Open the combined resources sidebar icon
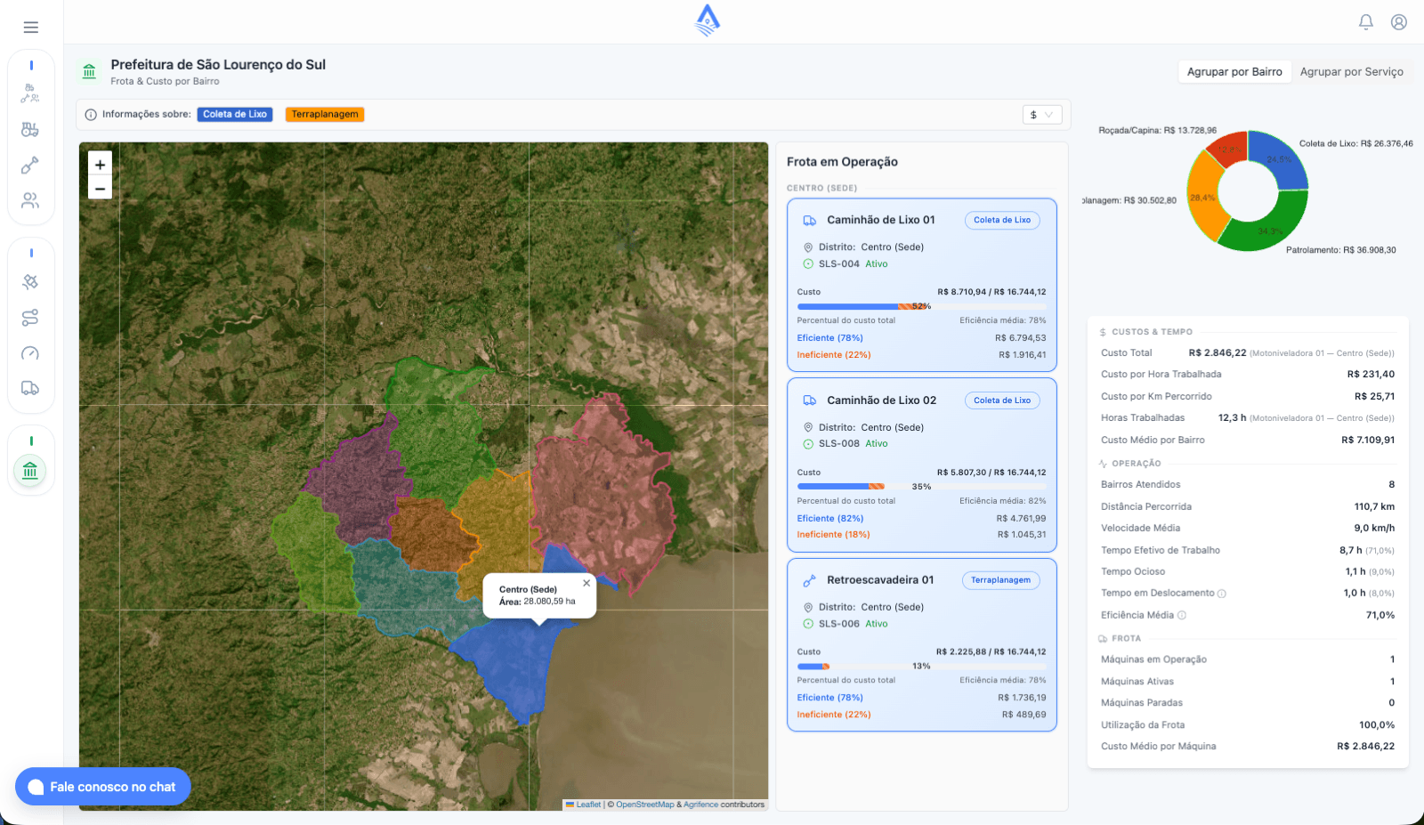The height and width of the screenshot is (825, 1424). 30,93
